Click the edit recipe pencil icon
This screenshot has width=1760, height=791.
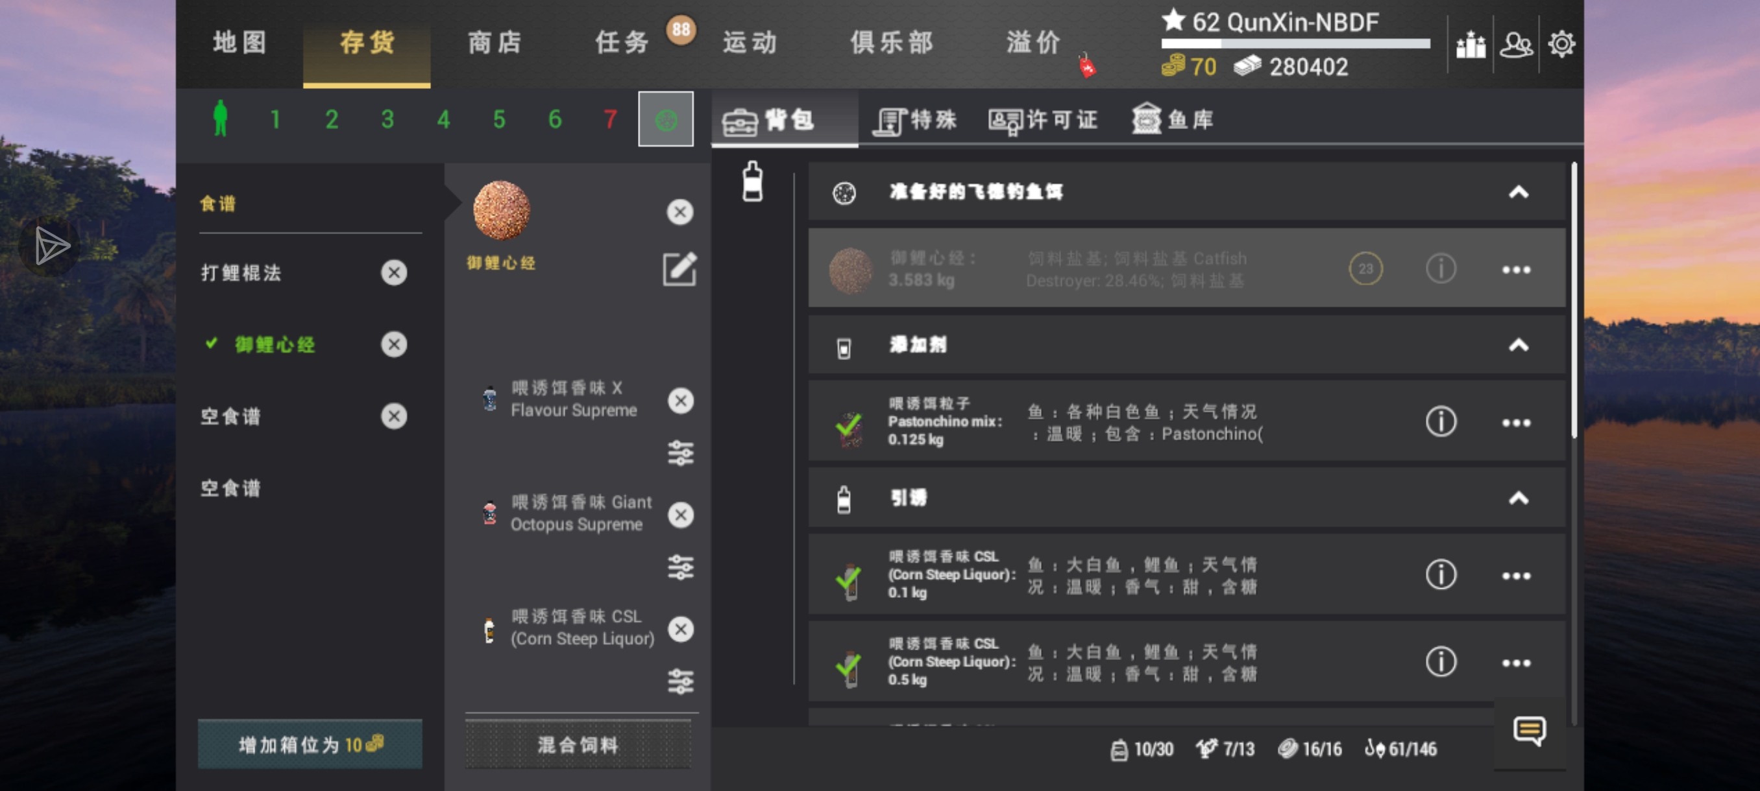pos(679,269)
